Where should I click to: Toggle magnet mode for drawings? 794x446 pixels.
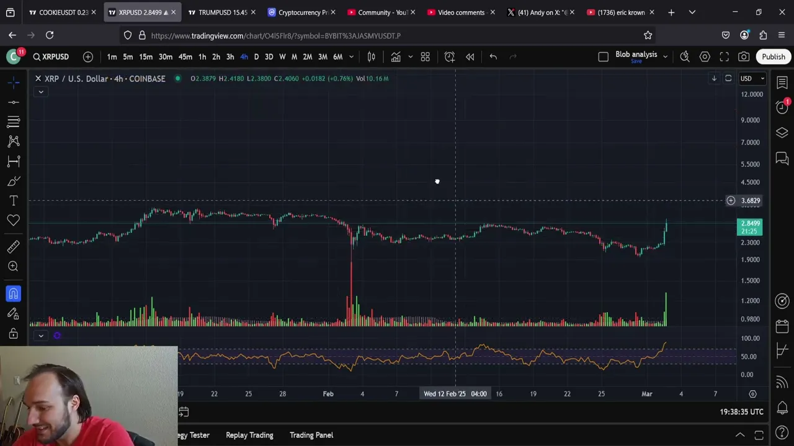pos(13,294)
